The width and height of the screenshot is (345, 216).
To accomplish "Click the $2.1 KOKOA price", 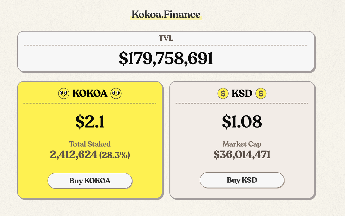I will (x=90, y=122).
